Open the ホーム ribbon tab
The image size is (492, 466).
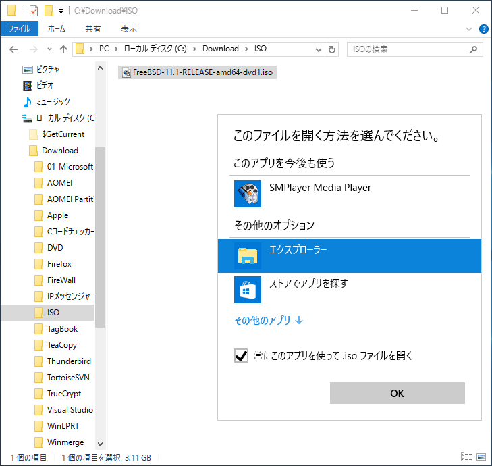pyautogui.click(x=57, y=29)
